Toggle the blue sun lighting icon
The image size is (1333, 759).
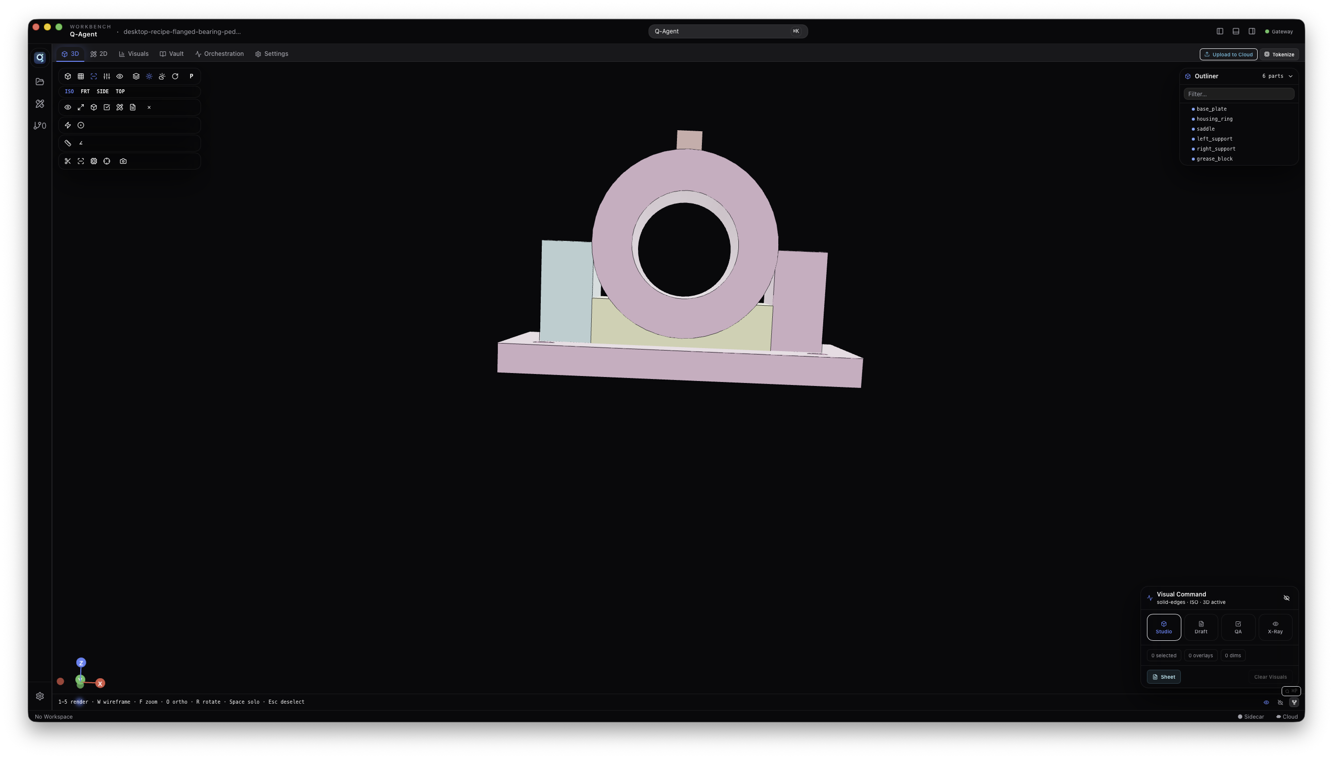(x=149, y=76)
